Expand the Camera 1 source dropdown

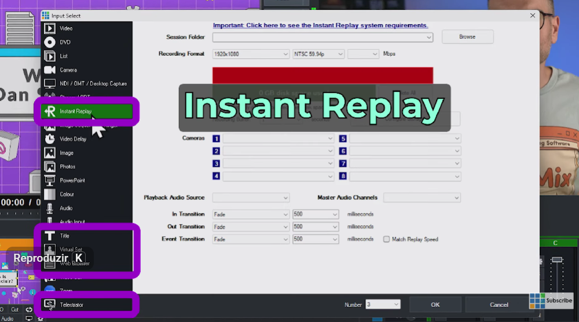point(330,139)
